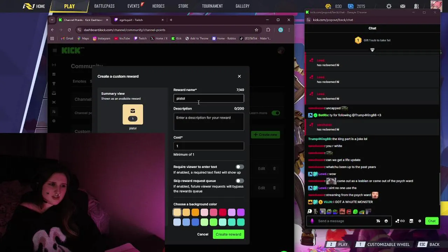Open the Chrome profile avatar
The image size is (448, 252).
tap(280, 30)
